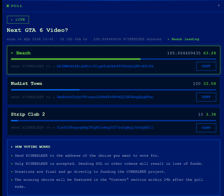Click the Beach leading status text
This screenshot has height=196, width=224.
tap(185, 39)
